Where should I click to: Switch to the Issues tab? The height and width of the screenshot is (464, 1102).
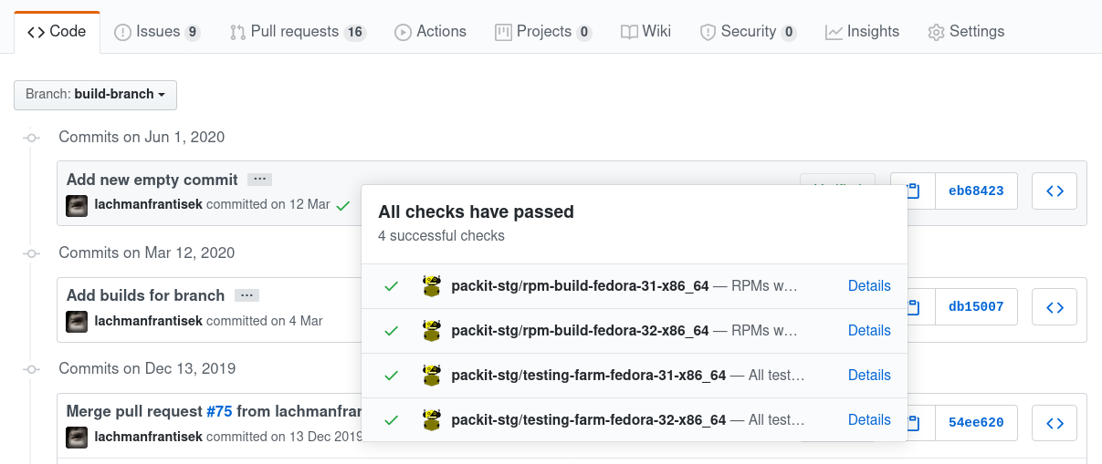click(x=157, y=32)
